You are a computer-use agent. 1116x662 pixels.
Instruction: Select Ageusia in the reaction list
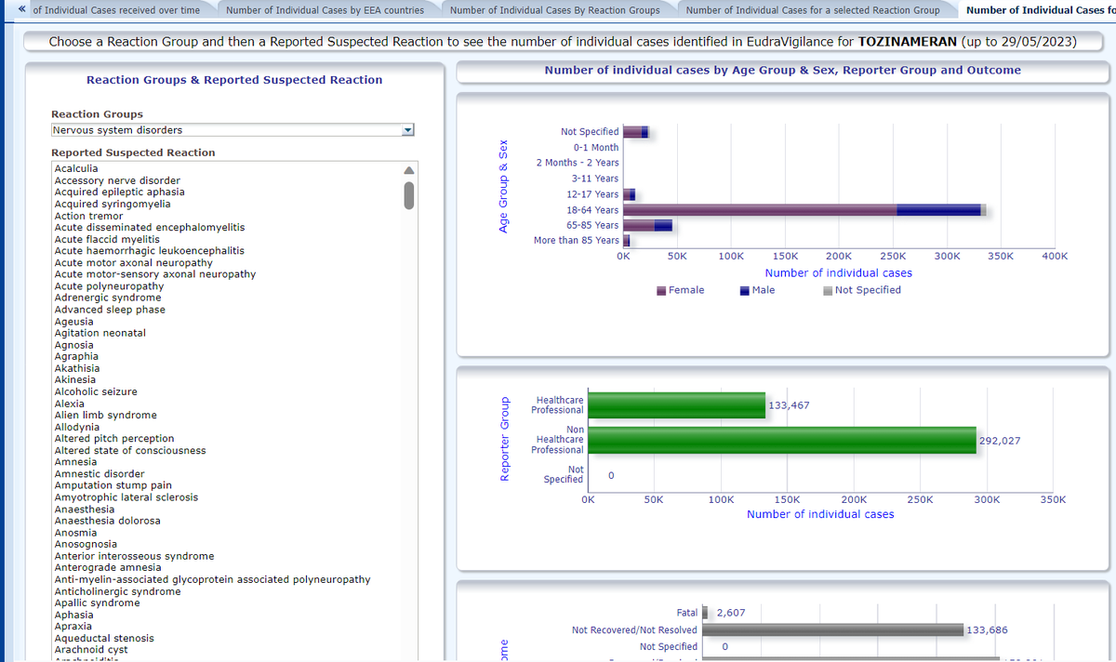click(x=73, y=321)
